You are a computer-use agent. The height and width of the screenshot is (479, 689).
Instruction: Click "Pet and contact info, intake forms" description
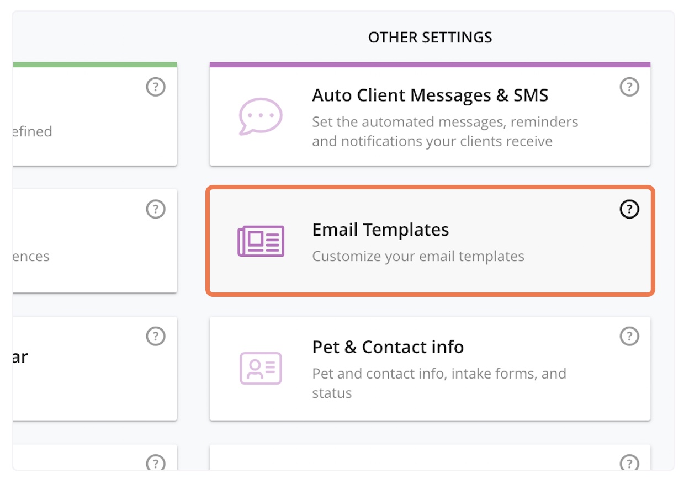click(x=439, y=374)
